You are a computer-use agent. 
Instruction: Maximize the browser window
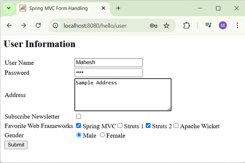pyautogui.click(x=218, y=8)
